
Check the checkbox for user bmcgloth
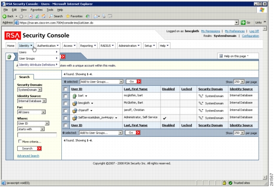(66, 103)
